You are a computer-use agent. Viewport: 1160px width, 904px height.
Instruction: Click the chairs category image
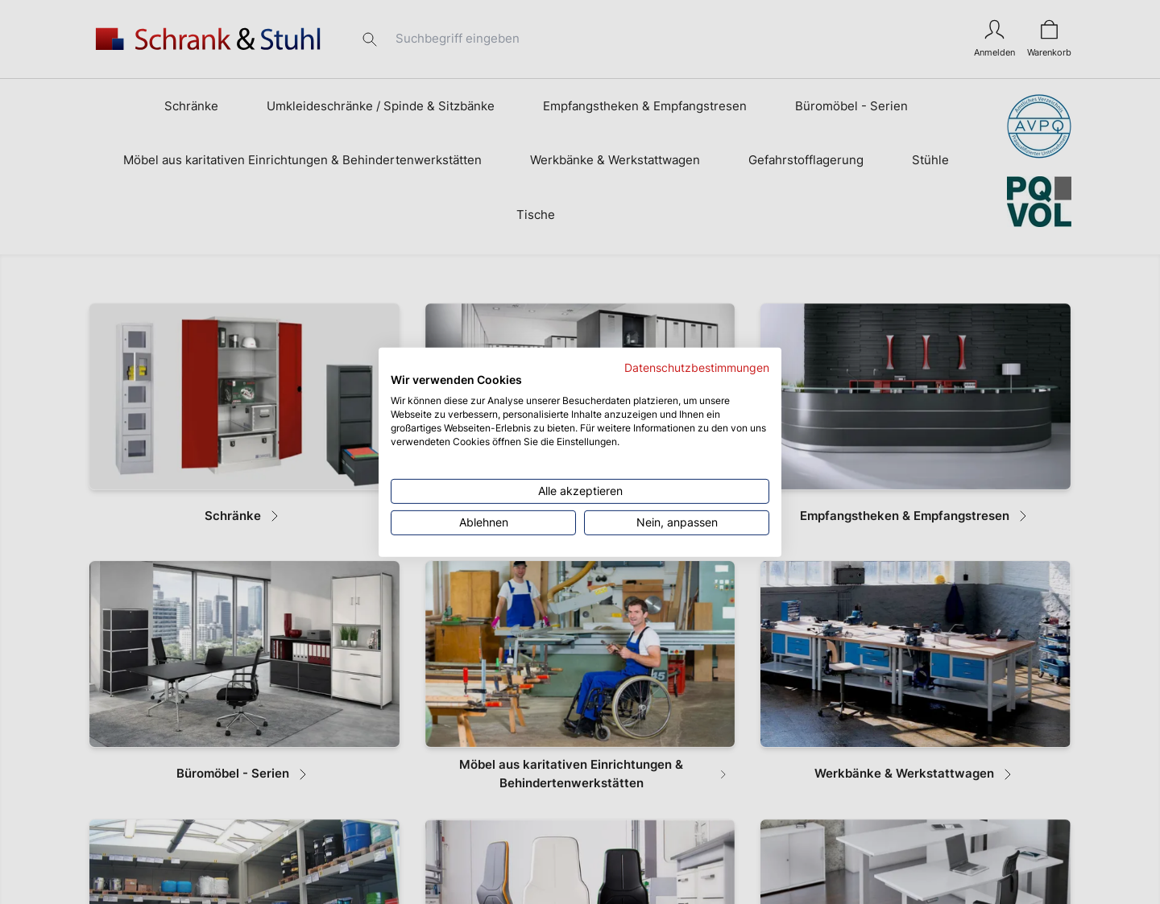coord(580,861)
